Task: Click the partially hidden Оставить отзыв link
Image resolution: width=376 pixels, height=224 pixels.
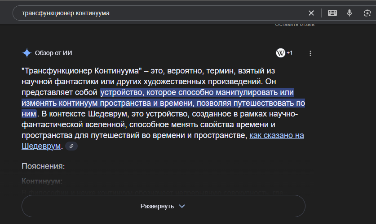Action: [x=295, y=25]
